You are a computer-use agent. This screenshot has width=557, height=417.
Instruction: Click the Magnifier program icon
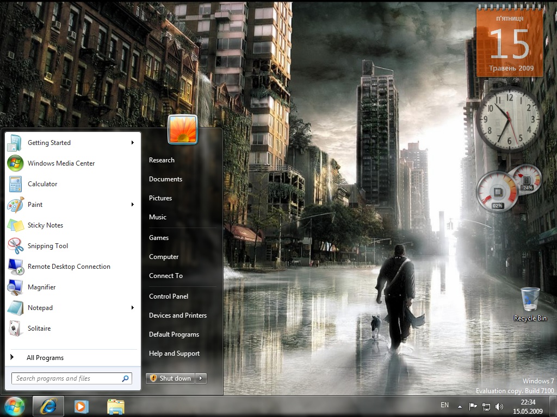tap(15, 287)
